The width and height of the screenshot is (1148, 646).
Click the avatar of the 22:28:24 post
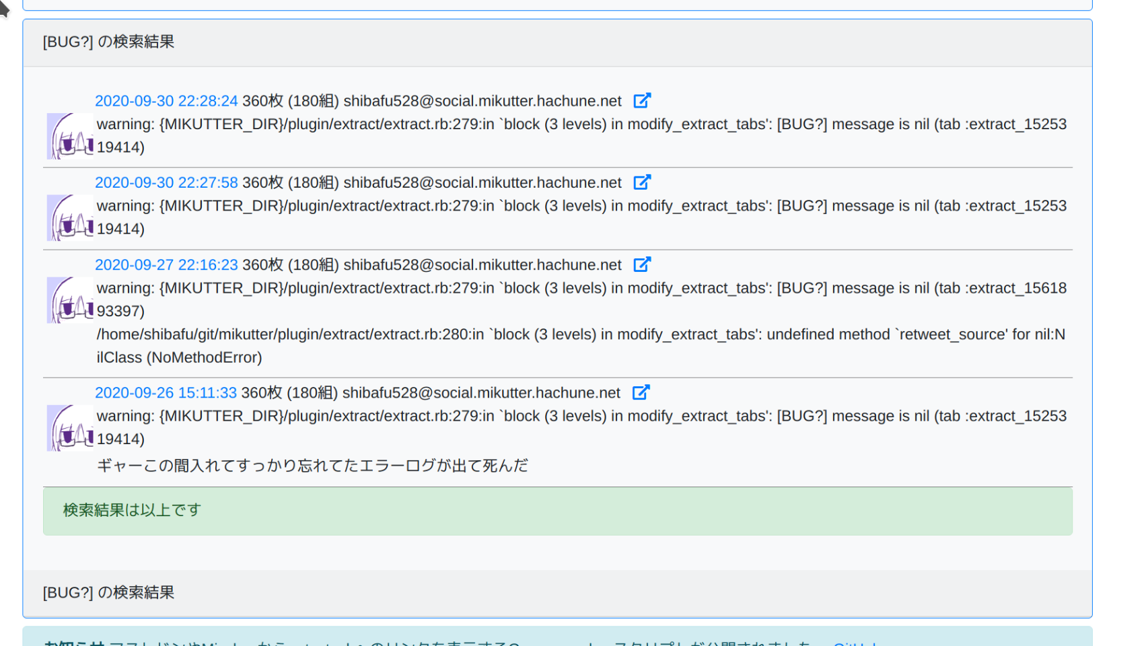pos(70,136)
